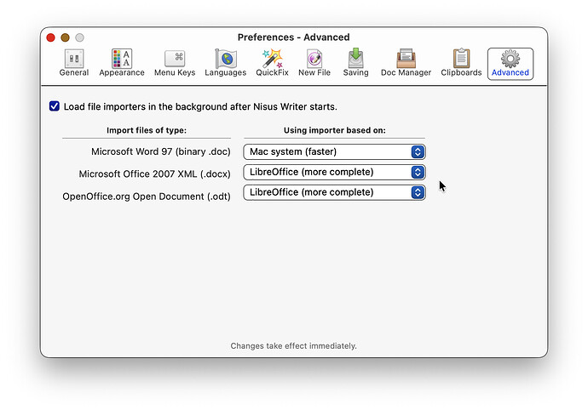Image resolution: width=588 pixels, height=410 pixels.
Task: Close the Preferences window
Action: point(50,37)
